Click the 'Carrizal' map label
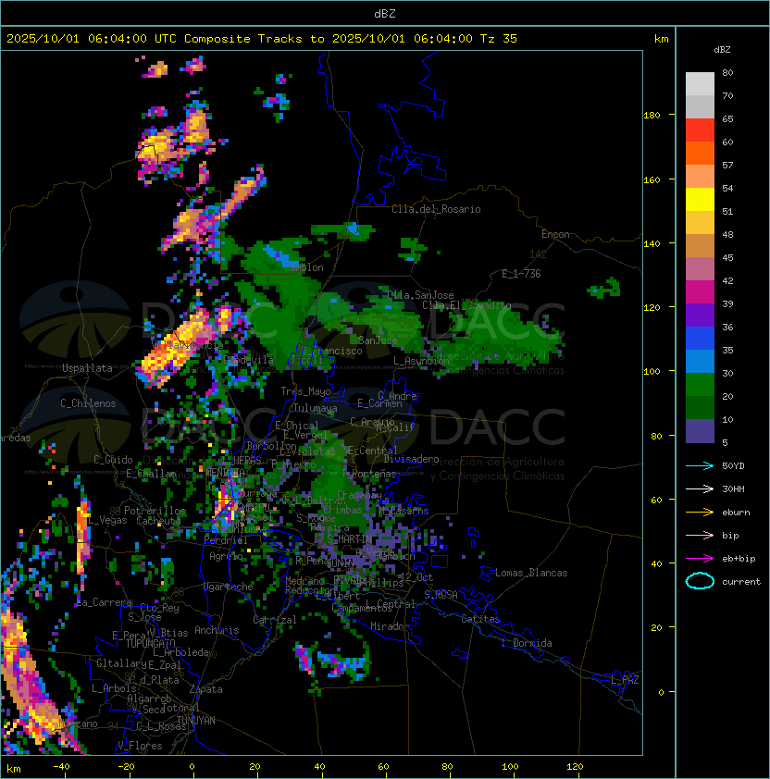Viewport: 770px width, 779px height. click(274, 620)
